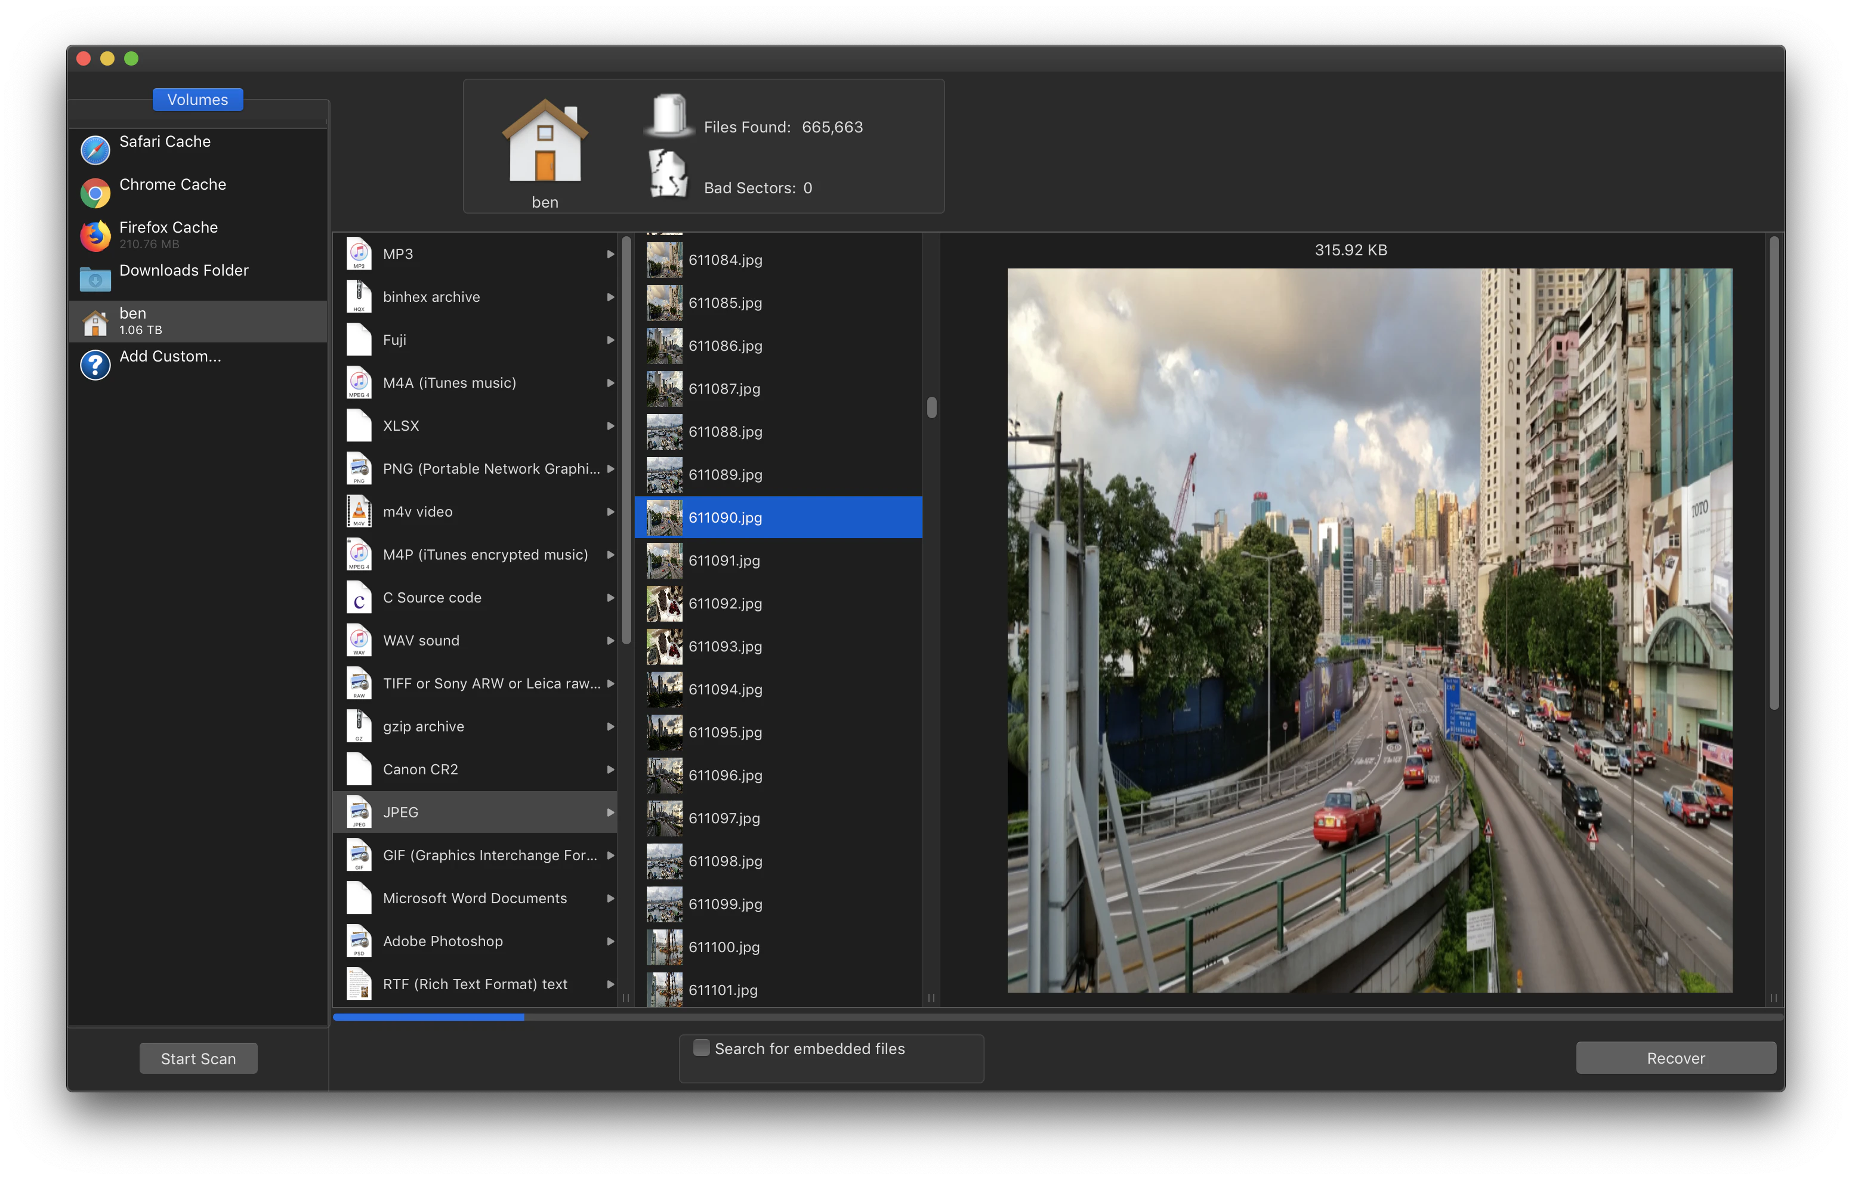Select the 611095.jpg thumbnail
The image size is (1852, 1180).
(x=663, y=733)
